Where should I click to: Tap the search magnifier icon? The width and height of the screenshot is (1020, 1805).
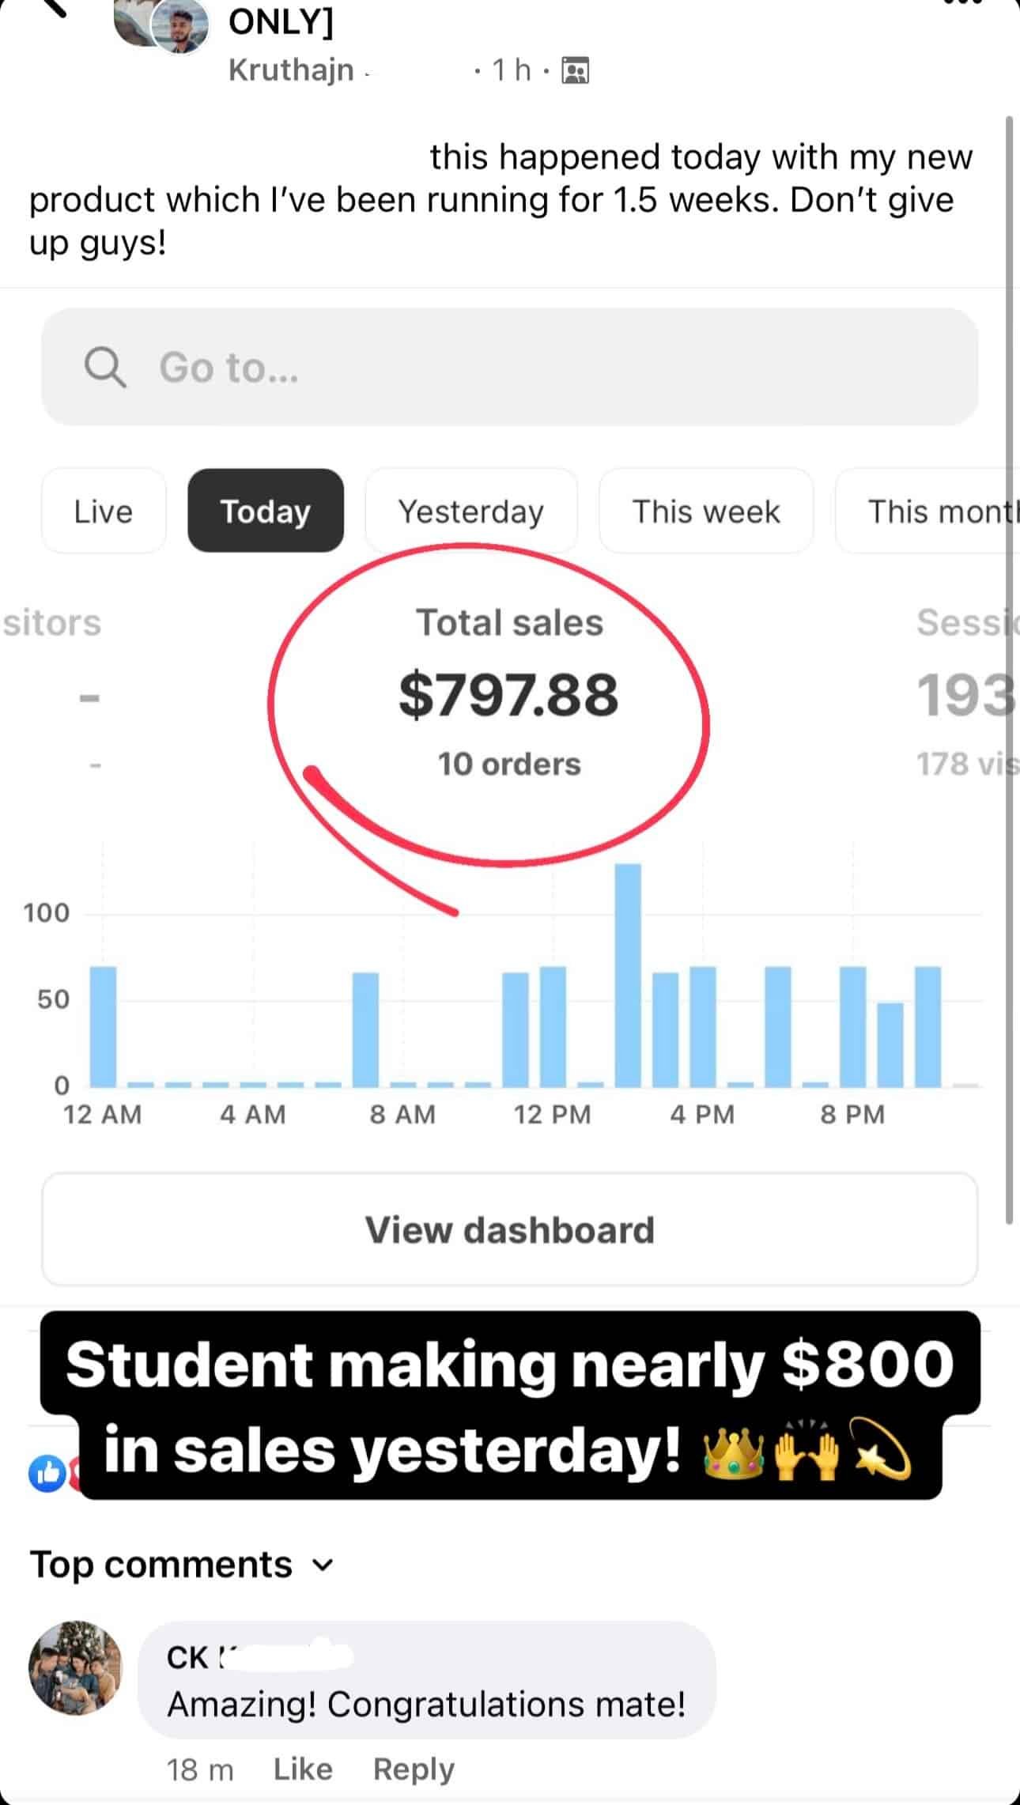point(105,368)
